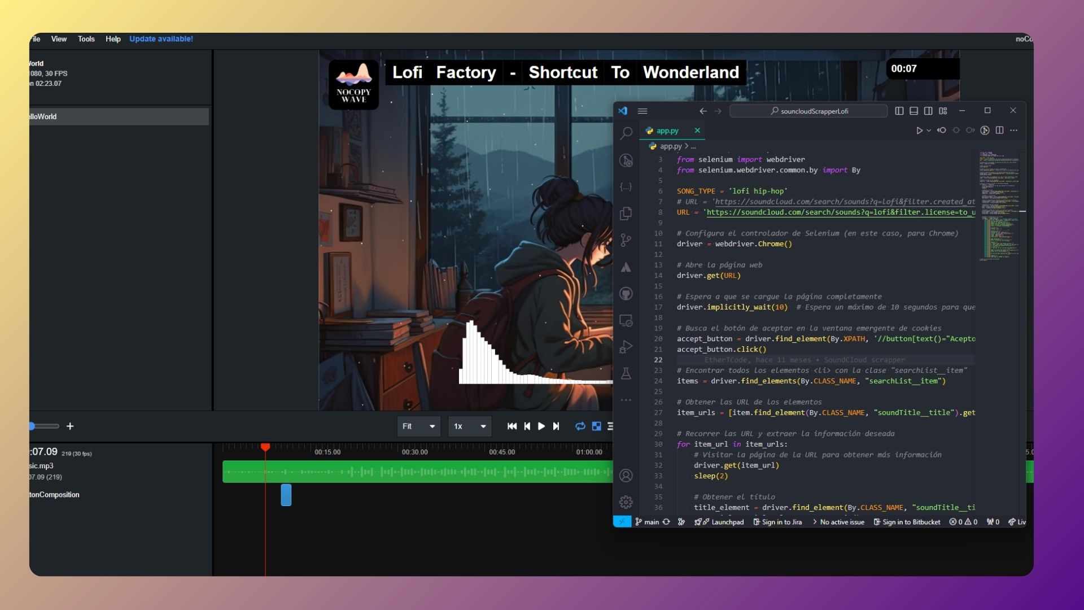Open the Accounts icon in VS Code sidebar

(x=626, y=476)
